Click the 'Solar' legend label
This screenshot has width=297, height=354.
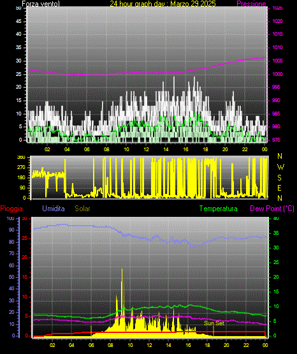click(82, 209)
